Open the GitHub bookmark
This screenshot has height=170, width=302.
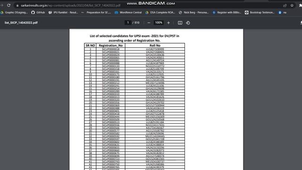(x=38, y=13)
